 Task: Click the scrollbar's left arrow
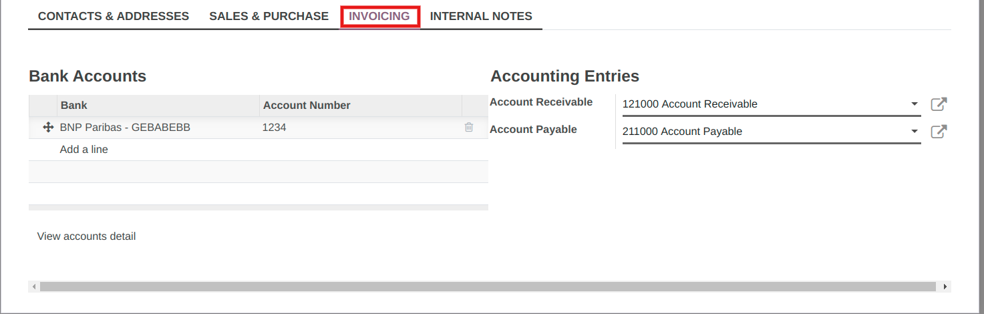33,287
